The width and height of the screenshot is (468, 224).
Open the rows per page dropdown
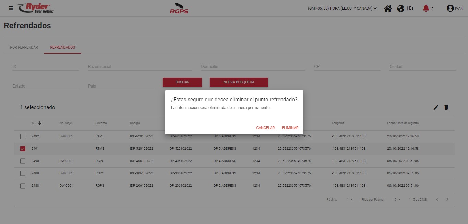pyautogui.click(x=397, y=200)
